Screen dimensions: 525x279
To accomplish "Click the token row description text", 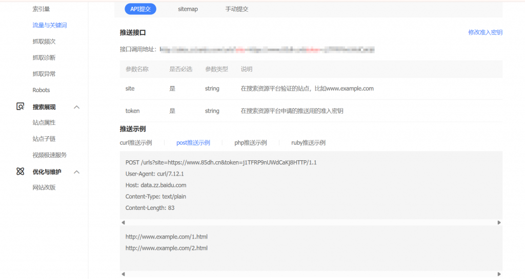I will (292, 111).
